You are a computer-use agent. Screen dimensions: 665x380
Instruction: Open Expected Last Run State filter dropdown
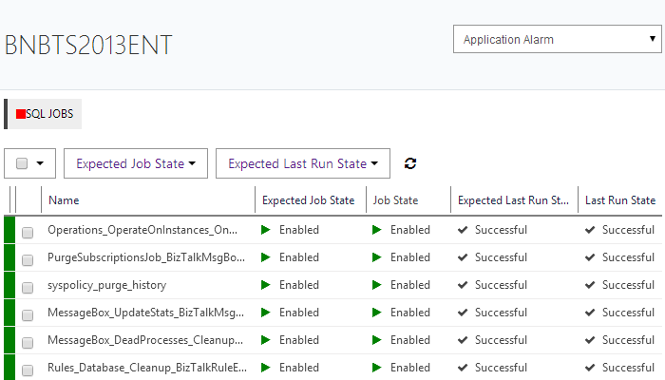click(303, 163)
